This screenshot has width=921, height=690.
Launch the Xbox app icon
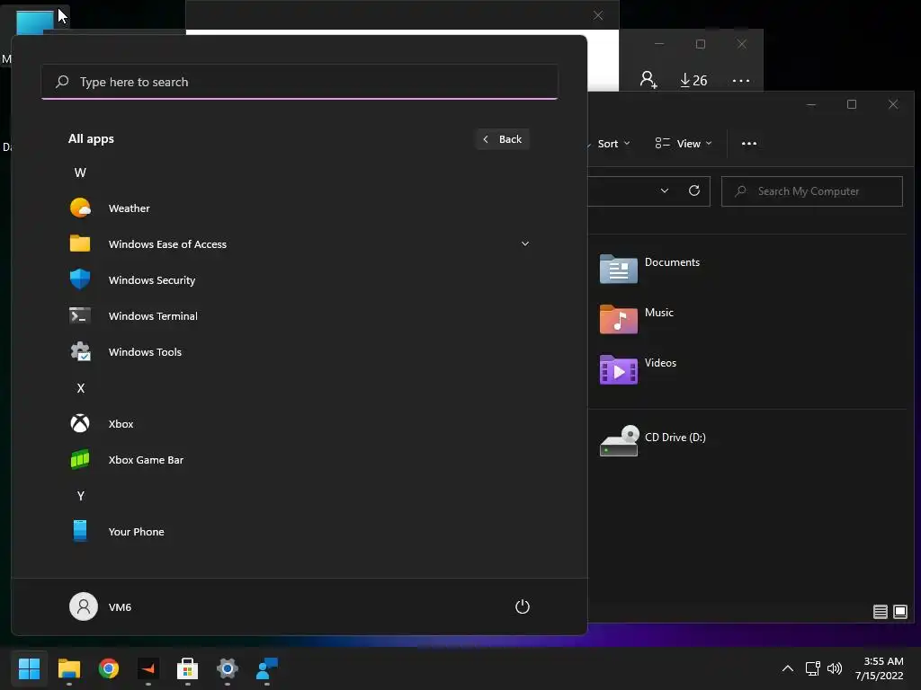[x=80, y=424]
